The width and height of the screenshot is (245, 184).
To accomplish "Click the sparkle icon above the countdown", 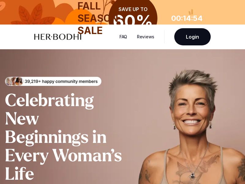I will click(x=191, y=12).
